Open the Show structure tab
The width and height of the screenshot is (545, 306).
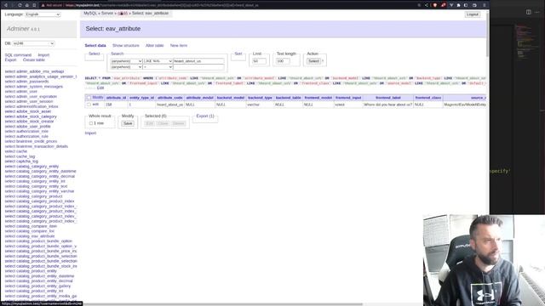[x=126, y=45]
